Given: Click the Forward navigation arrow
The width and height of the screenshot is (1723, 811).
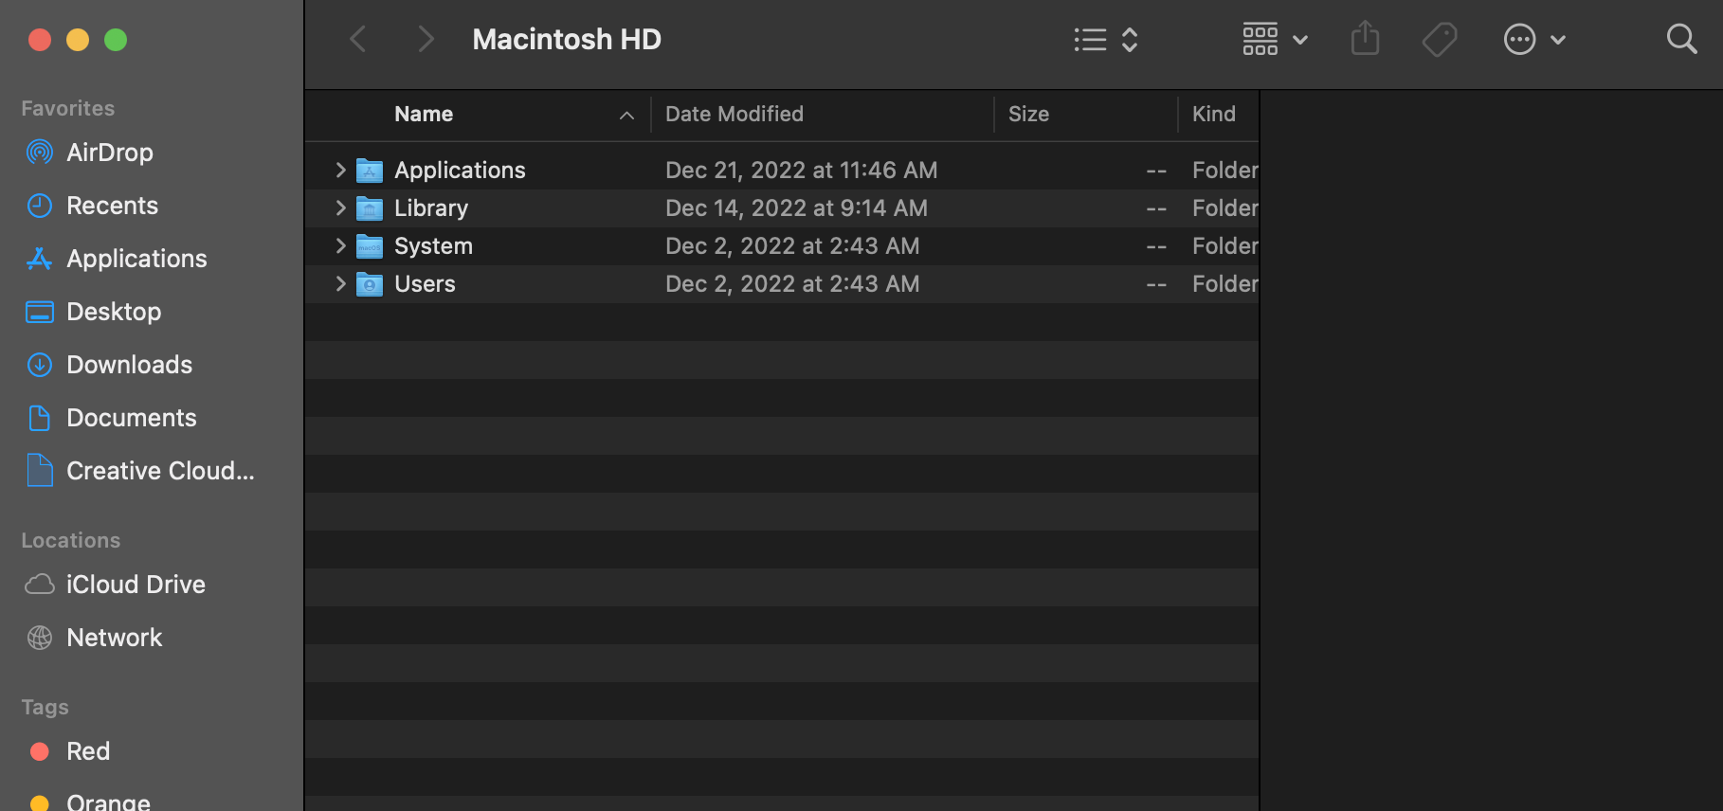Looking at the screenshot, I should click(x=426, y=40).
